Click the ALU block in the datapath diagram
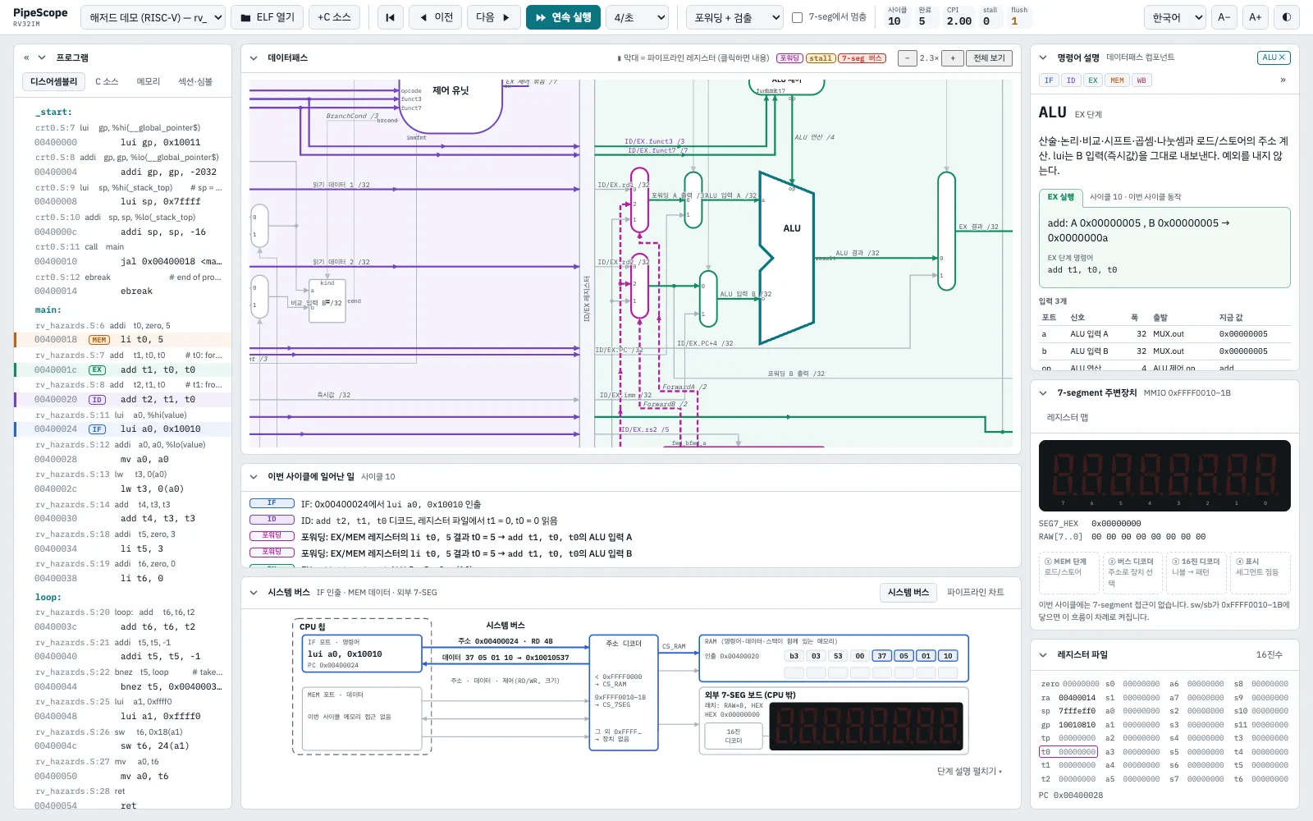This screenshot has width=1313, height=821. 788,257
